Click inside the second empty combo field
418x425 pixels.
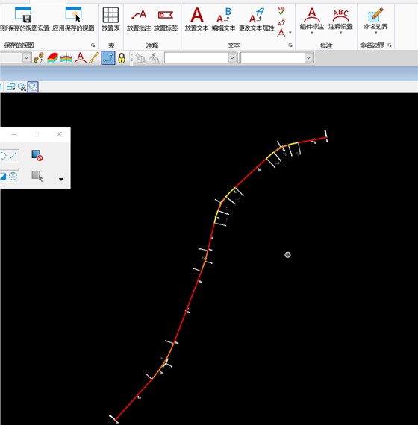click(272, 57)
